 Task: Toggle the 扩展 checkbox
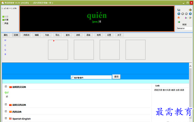pyautogui.click(x=3, y=20)
